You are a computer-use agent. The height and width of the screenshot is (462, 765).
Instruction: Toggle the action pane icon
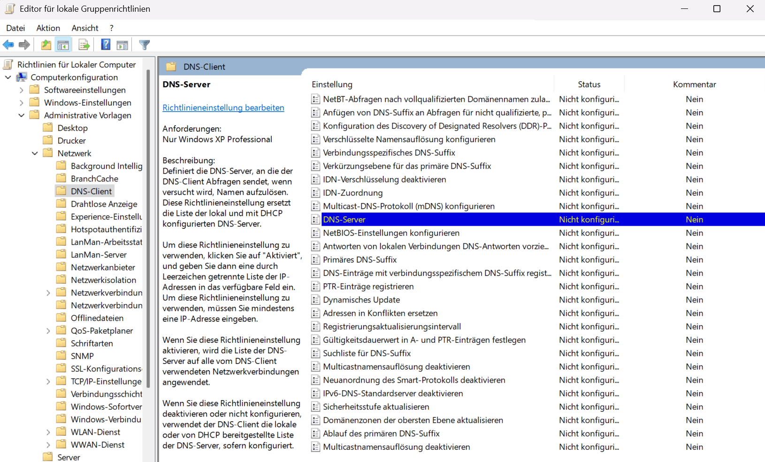122,45
